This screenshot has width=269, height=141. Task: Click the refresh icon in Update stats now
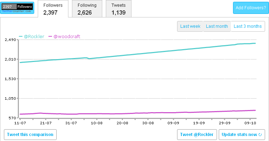[x=260, y=135]
